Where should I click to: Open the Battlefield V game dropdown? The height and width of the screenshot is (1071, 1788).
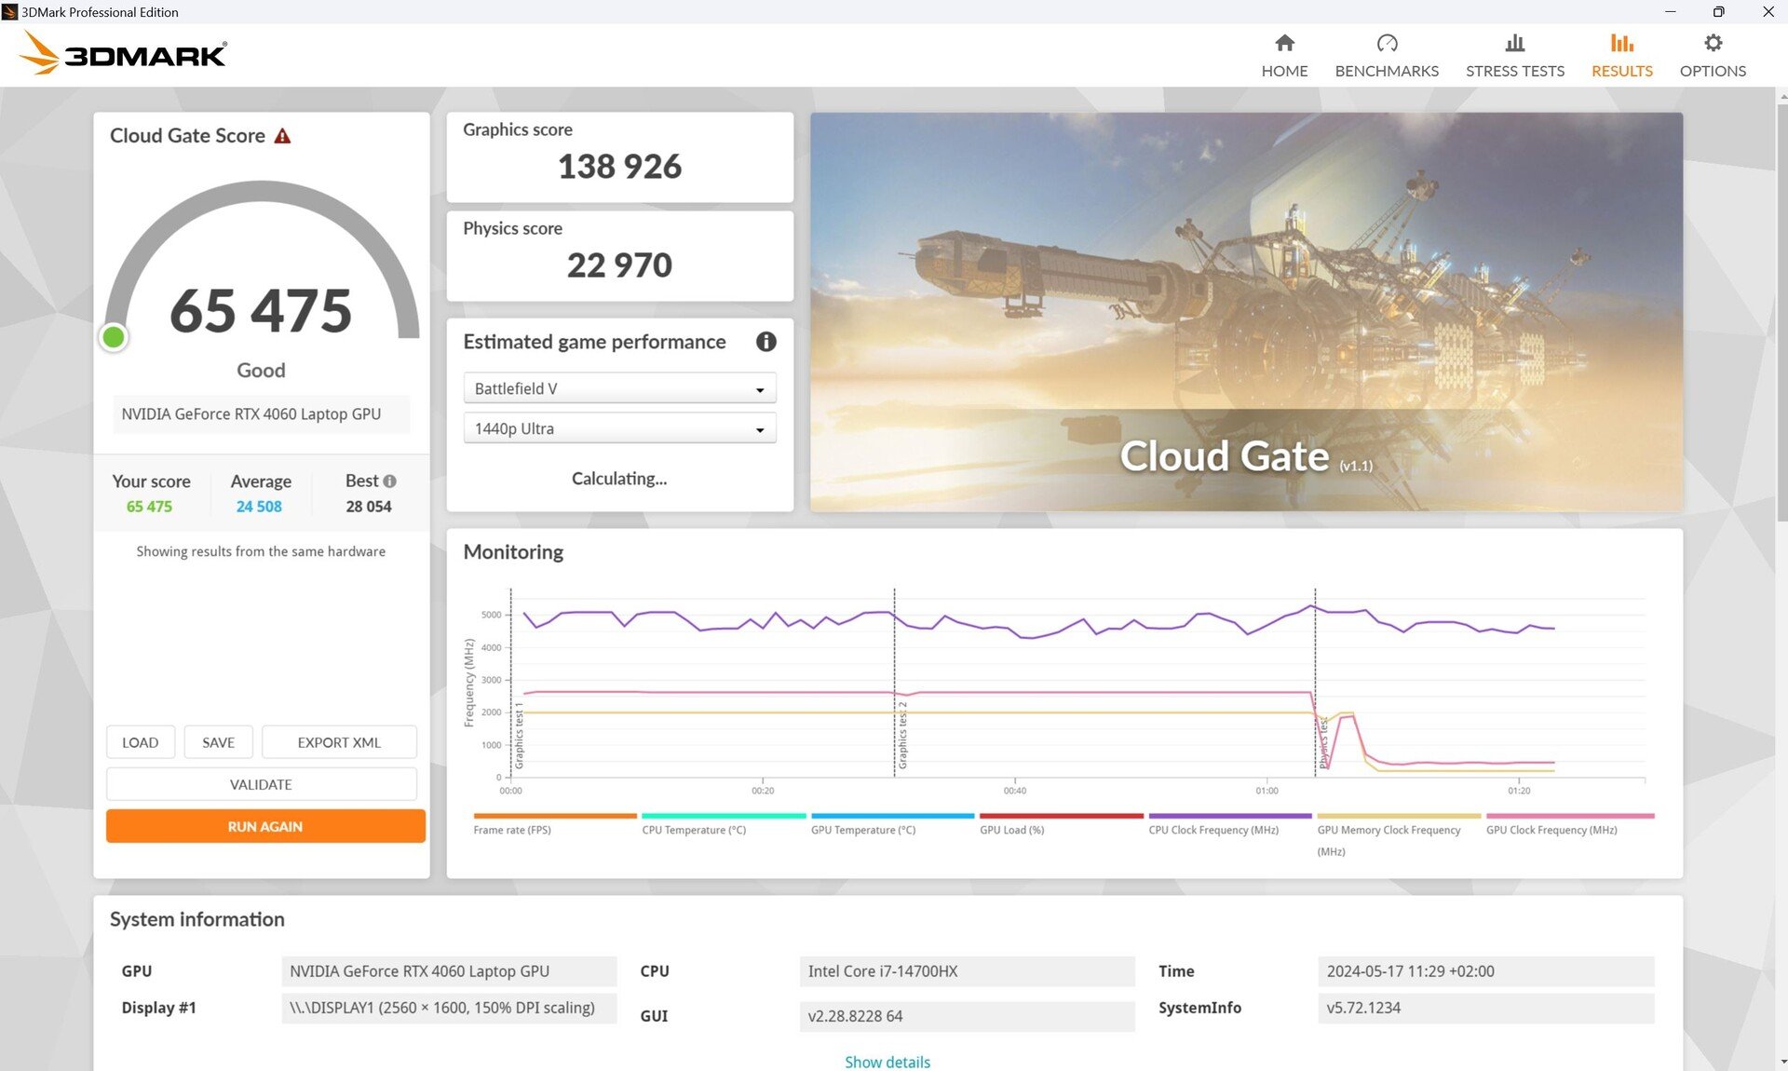click(619, 388)
